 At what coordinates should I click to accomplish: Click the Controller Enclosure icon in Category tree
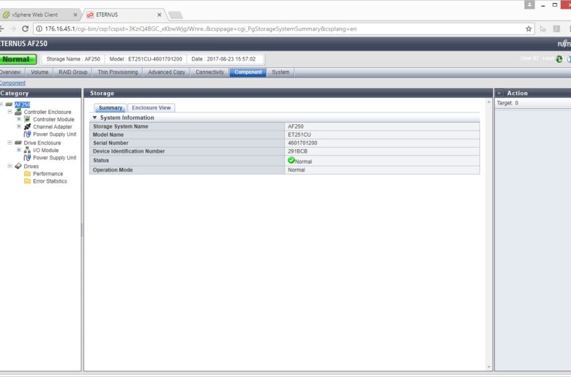coord(18,112)
